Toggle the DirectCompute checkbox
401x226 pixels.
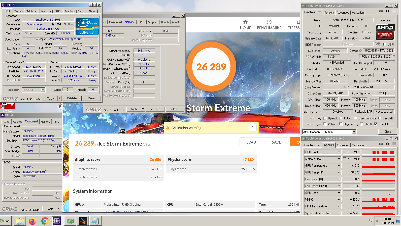pos(355,118)
